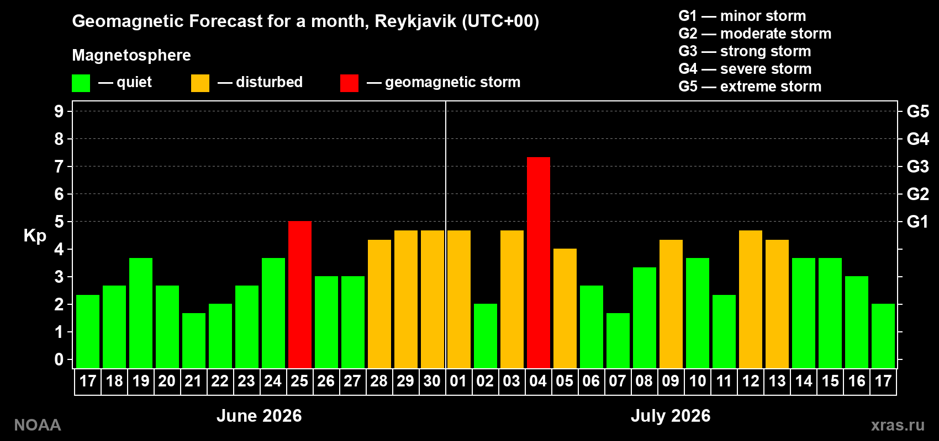Click the green bar for July 16
Image resolution: width=939 pixels, height=441 pixels.
coord(857,322)
